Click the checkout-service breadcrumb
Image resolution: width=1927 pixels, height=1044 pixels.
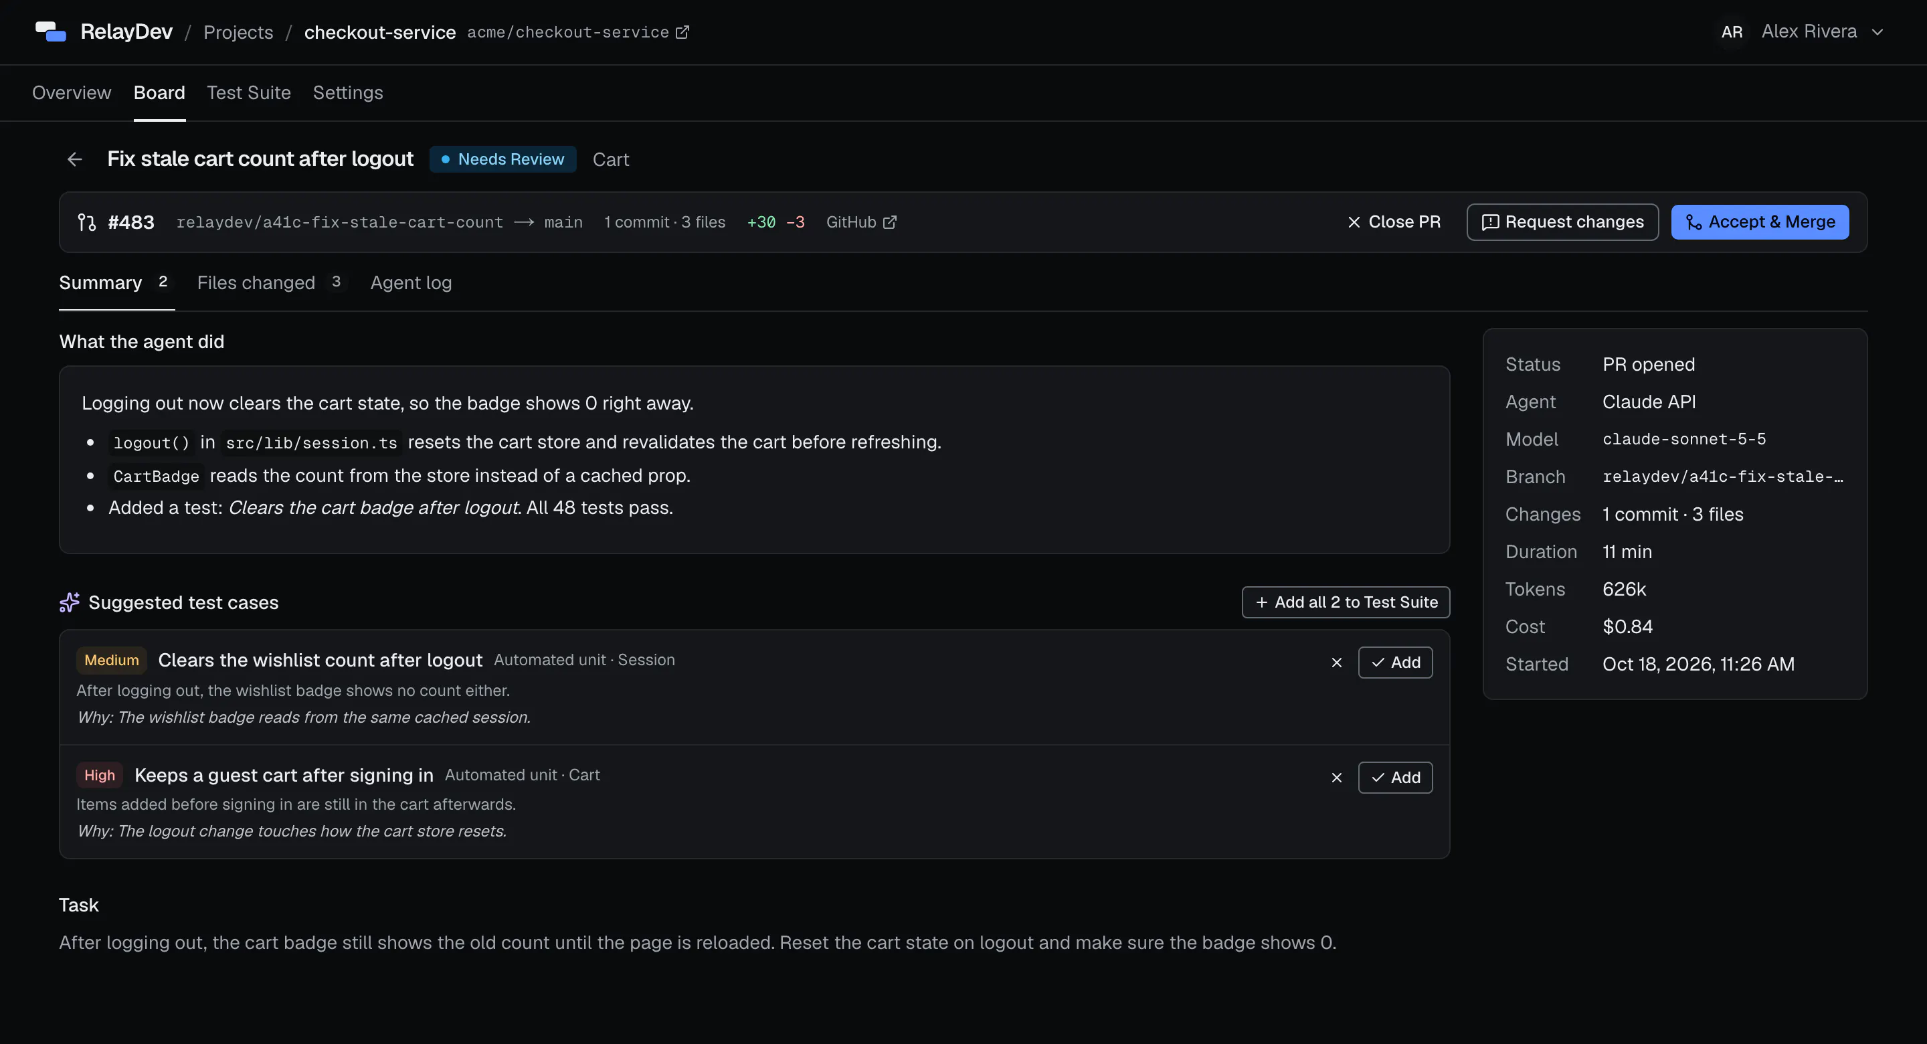(380, 32)
